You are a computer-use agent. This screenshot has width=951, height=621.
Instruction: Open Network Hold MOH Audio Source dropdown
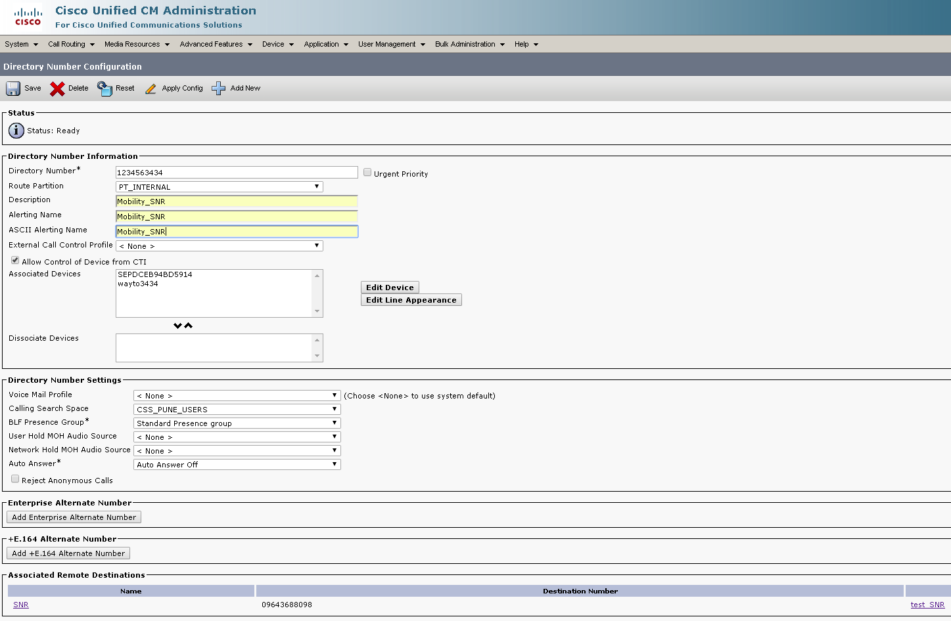237,451
